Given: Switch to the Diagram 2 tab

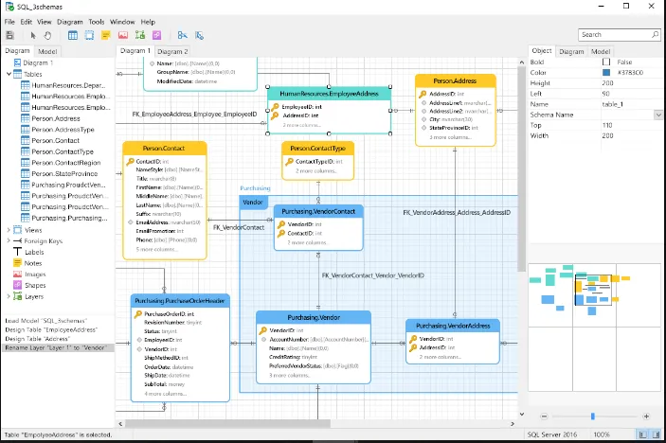Looking at the screenshot, I should [172, 51].
